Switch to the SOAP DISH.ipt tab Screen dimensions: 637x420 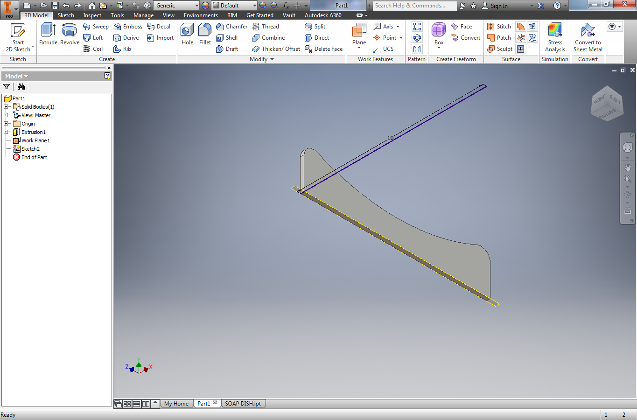point(243,404)
